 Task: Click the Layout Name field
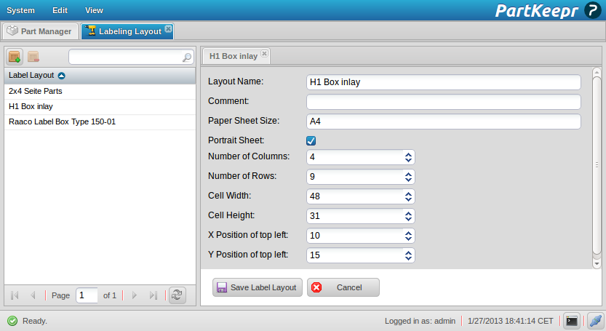click(444, 82)
